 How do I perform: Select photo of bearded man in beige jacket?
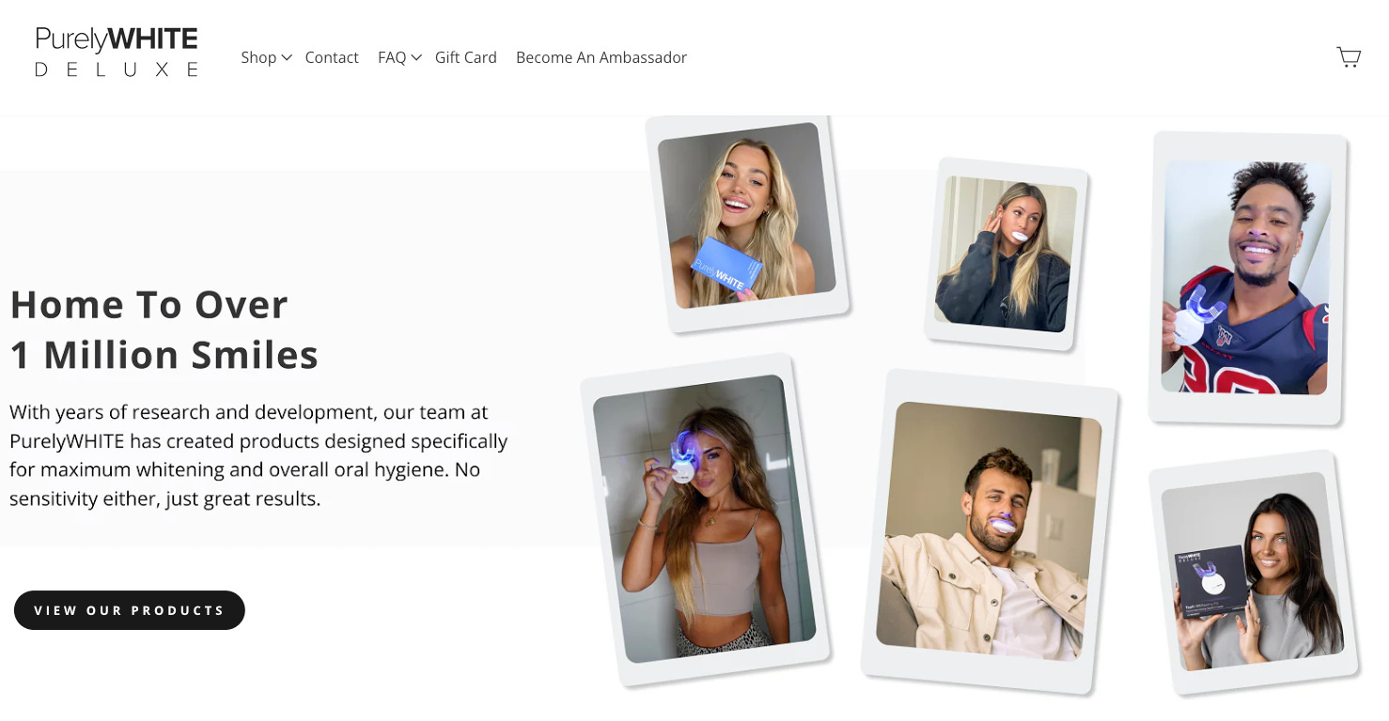click(x=989, y=531)
